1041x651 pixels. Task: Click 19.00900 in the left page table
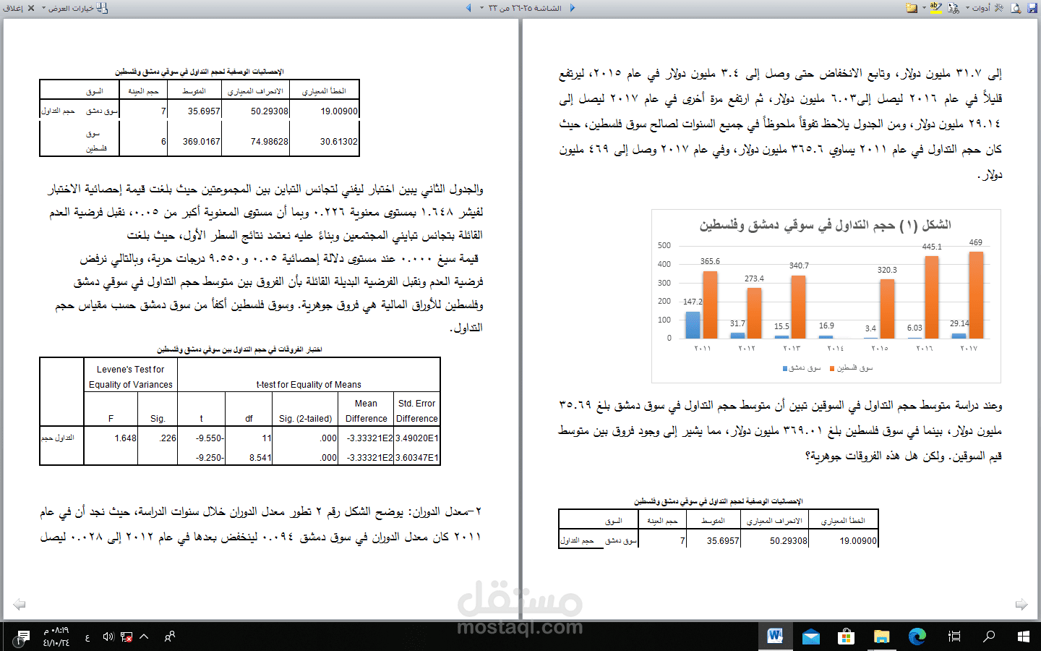click(x=339, y=111)
